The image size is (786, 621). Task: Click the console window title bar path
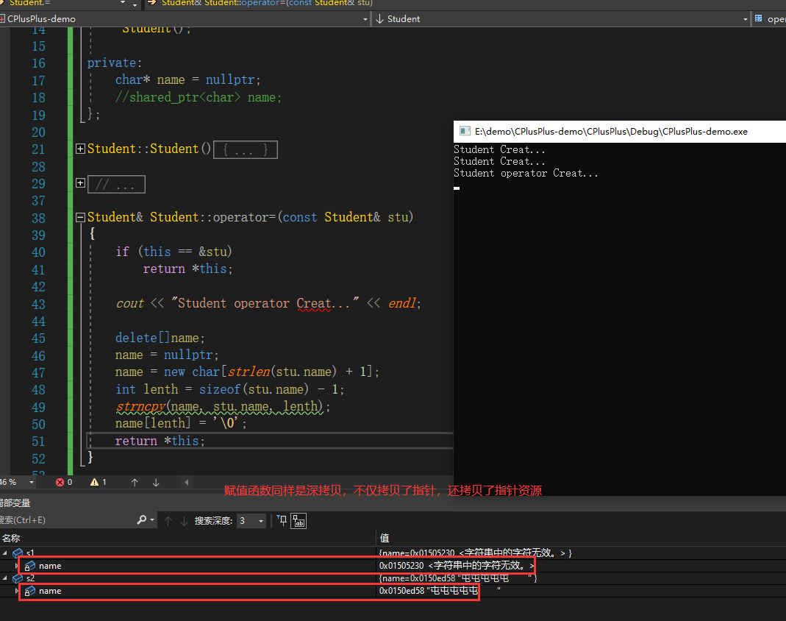(x=611, y=132)
